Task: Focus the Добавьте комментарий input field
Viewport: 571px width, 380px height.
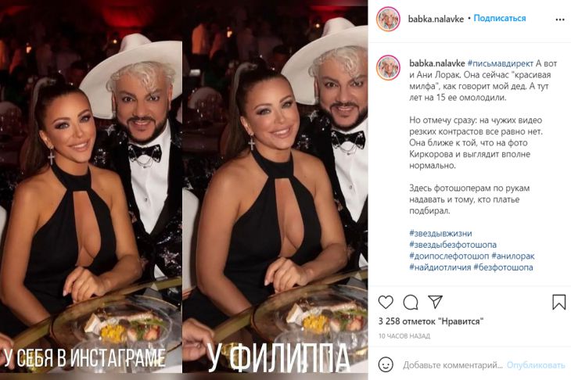Action: (x=453, y=365)
